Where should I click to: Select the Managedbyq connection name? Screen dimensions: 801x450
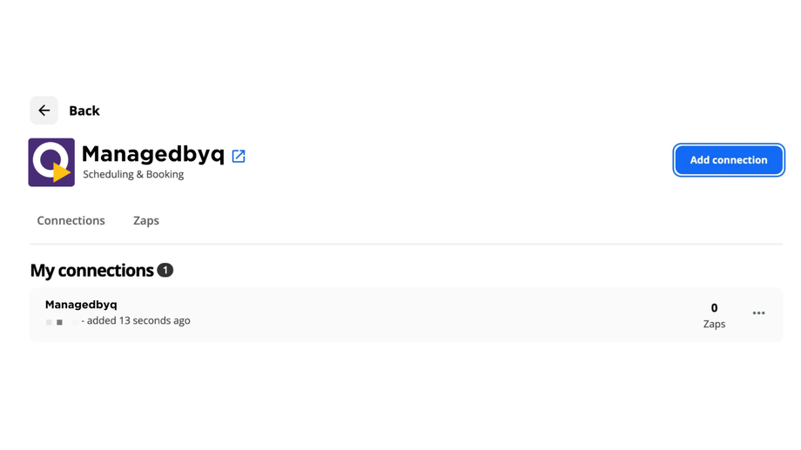pyautogui.click(x=81, y=305)
